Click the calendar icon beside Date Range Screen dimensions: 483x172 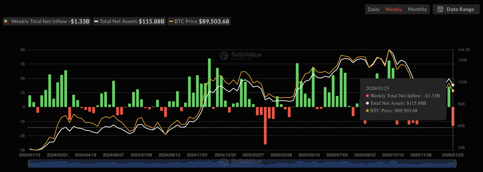[x=440, y=9]
